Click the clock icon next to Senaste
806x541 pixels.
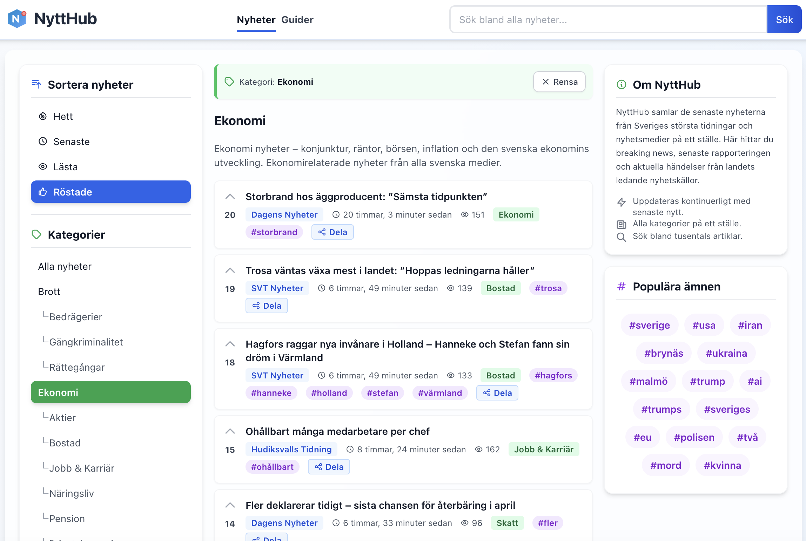(43, 142)
